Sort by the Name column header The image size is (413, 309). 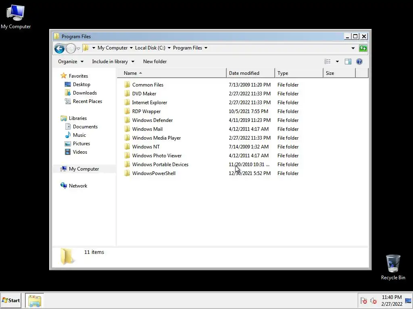pos(171,73)
